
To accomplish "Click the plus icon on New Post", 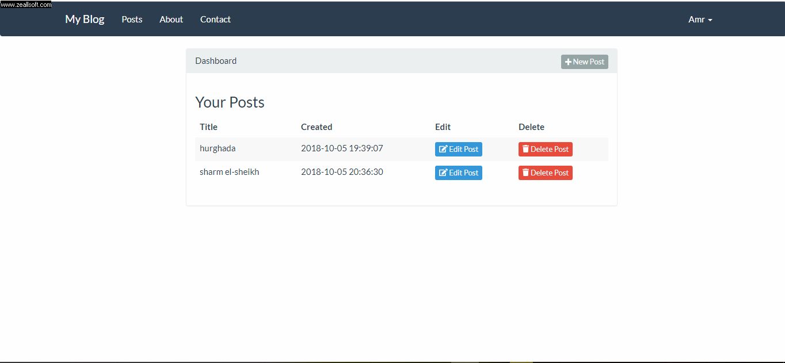I will coord(568,62).
